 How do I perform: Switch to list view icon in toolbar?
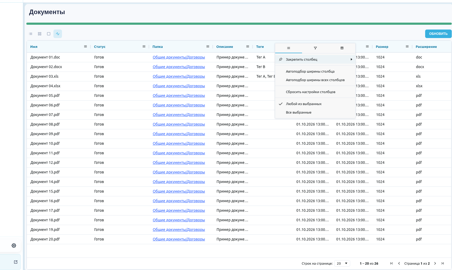pyautogui.click(x=31, y=34)
